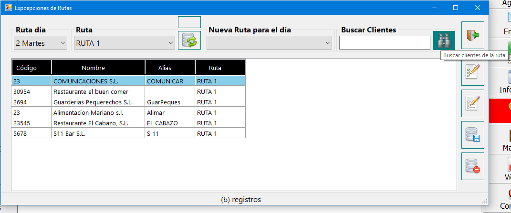511x213 pixels.
Task: Click the database save icon button
Action: coord(472,135)
